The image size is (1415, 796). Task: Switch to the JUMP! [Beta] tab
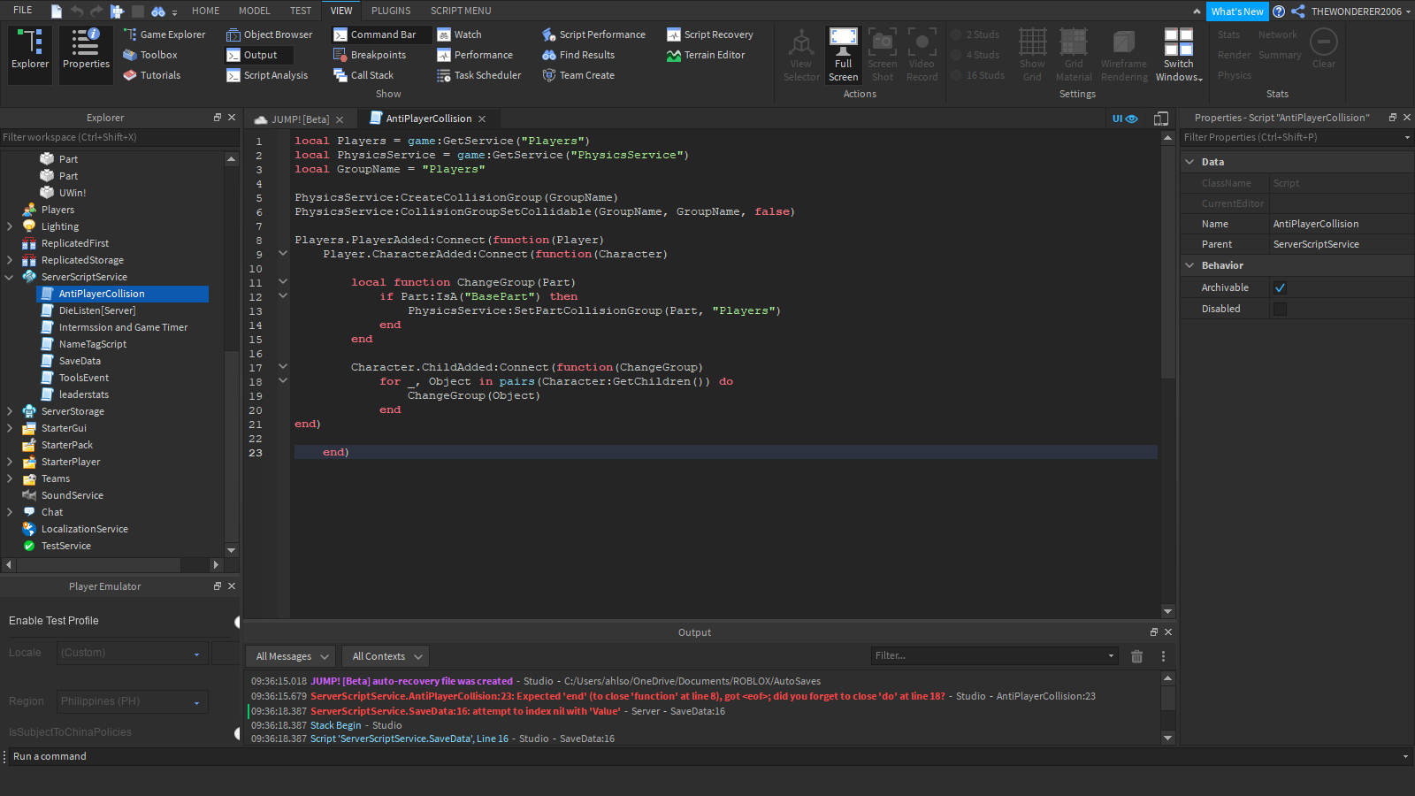coord(299,119)
